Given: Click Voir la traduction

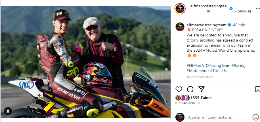Looking at the screenshot, I should pyautogui.click(x=200, y=77).
